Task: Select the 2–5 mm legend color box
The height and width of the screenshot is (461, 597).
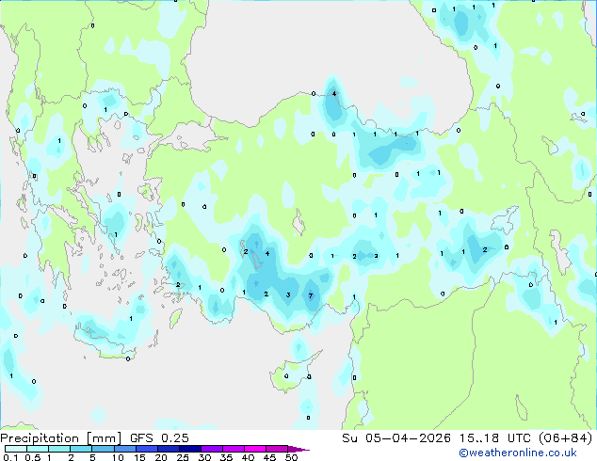Action: pyautogui.click(x=81, y=449)
